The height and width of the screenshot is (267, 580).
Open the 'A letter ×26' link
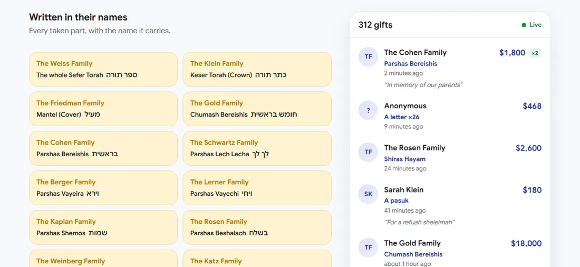point(402,117)
